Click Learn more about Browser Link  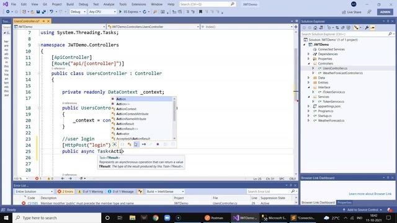click(370, 194)
